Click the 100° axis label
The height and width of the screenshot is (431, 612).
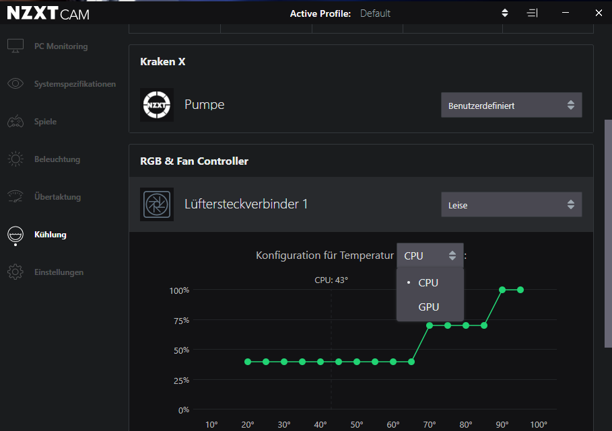(x=538, y=424)
